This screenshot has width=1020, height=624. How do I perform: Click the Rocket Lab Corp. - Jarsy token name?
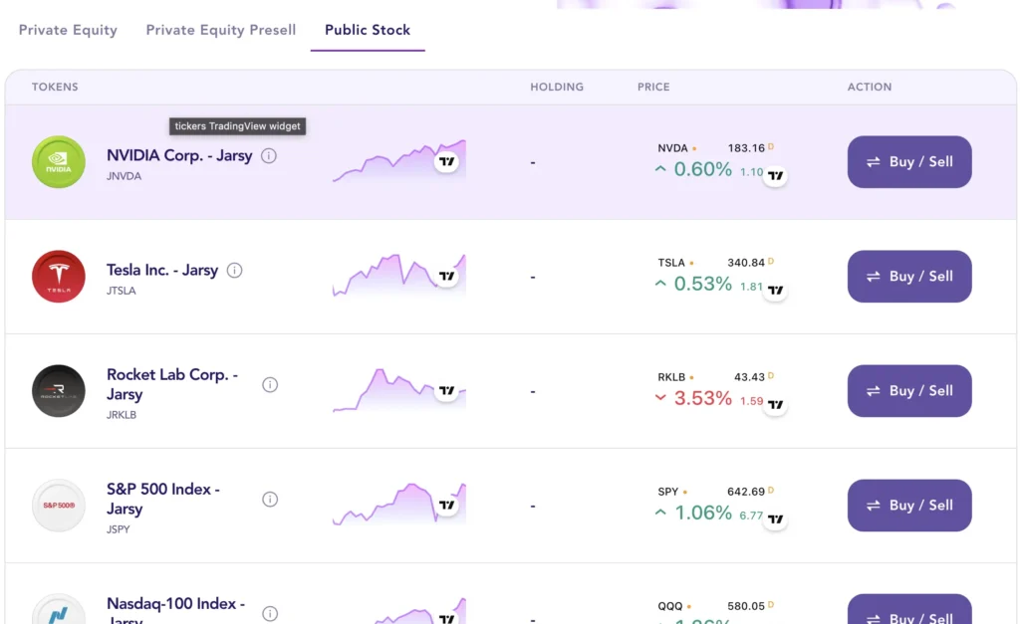pos(172,385)
